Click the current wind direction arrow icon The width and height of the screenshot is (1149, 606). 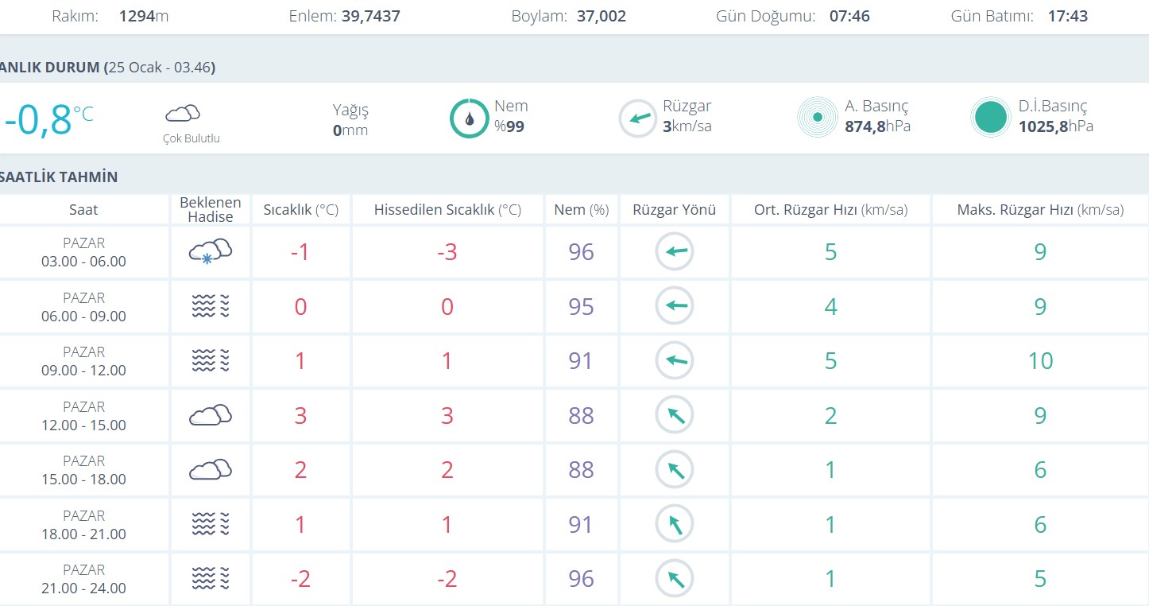637,118
